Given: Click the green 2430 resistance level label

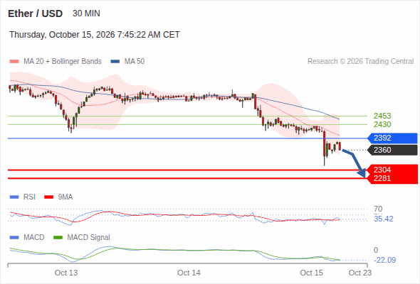Looking at the screenshot, I should tap(382, 124).
